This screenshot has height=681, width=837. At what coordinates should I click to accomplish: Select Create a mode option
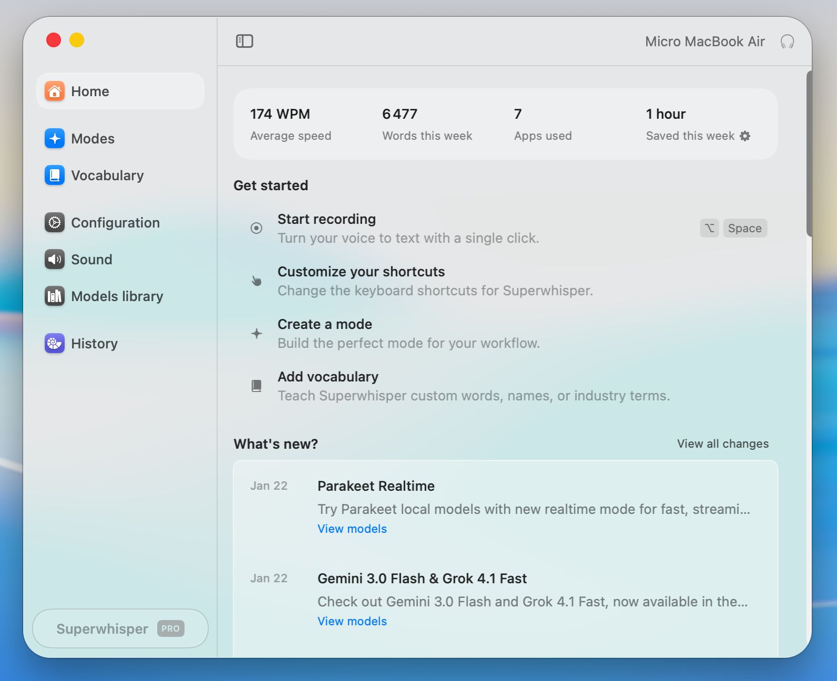(324, 324)
